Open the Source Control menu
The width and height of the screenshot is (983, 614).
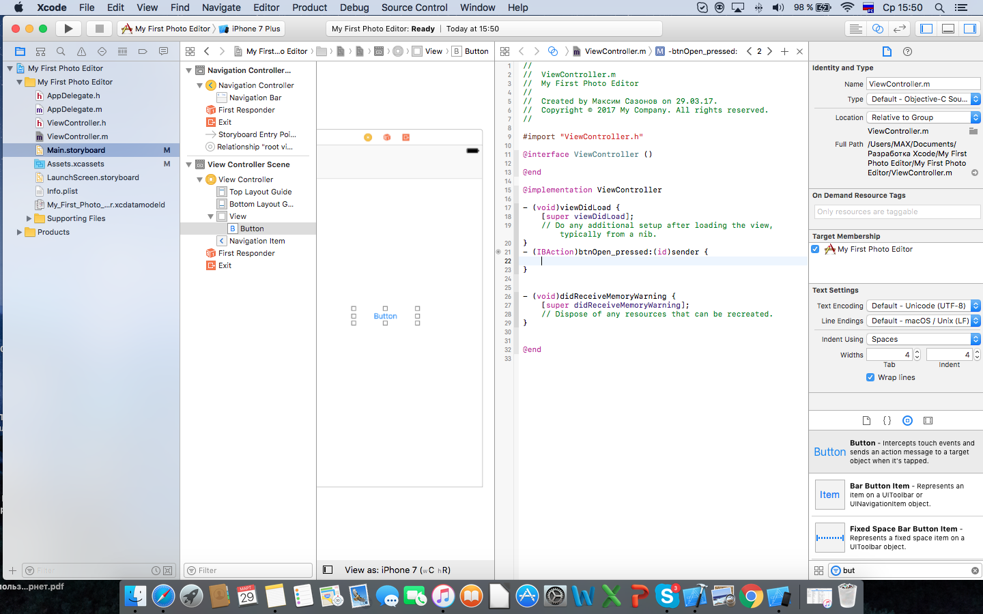(x=414, y=8)
